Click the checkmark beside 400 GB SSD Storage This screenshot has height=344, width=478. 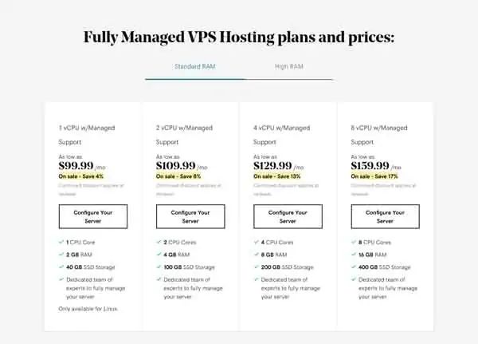click(354, 267)
